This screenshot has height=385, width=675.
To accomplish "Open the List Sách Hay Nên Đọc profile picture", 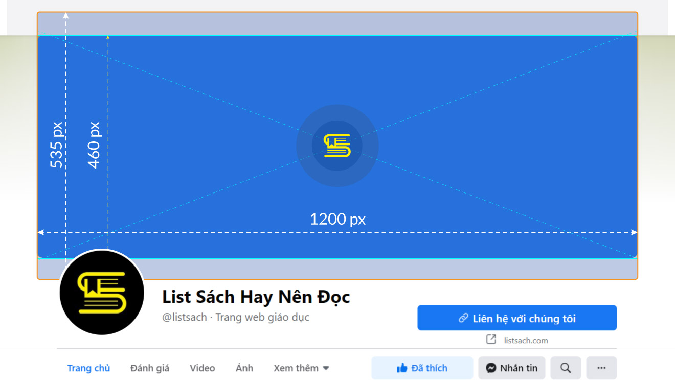I will coord(102,293).
